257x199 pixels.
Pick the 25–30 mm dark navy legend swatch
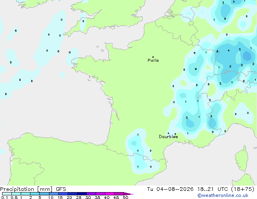(82, 194)
